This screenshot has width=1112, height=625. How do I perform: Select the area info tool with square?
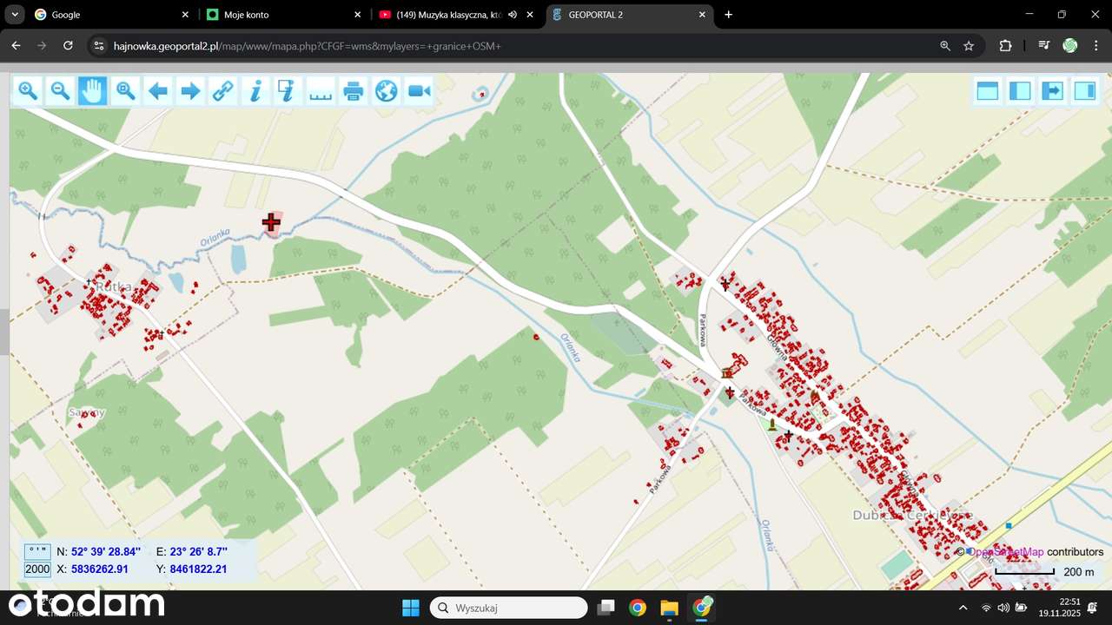tap(288, 90)
